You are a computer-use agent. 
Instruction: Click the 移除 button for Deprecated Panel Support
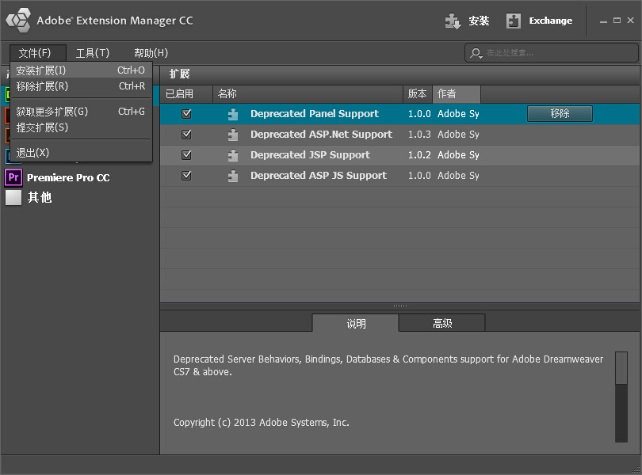pos(560,113)
